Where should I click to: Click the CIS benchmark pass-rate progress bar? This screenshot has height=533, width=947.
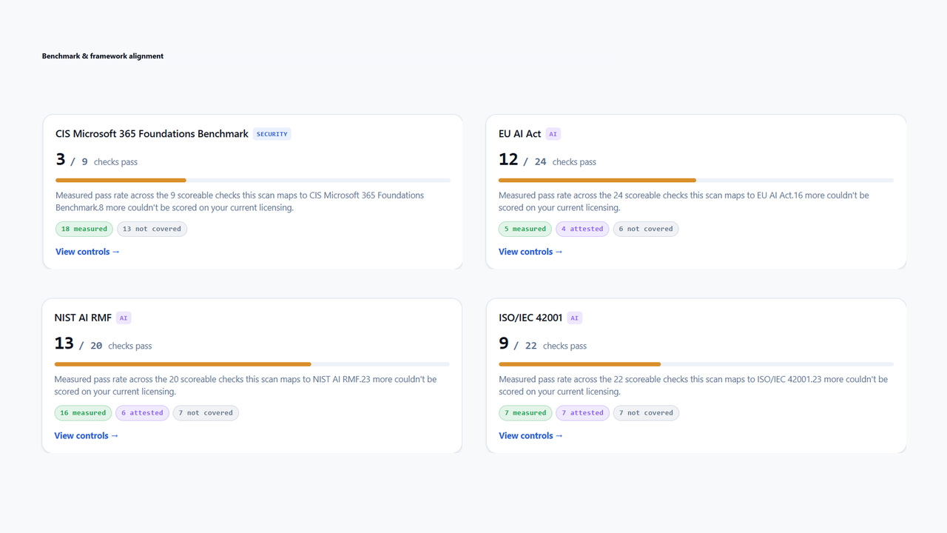coord(253,180)
